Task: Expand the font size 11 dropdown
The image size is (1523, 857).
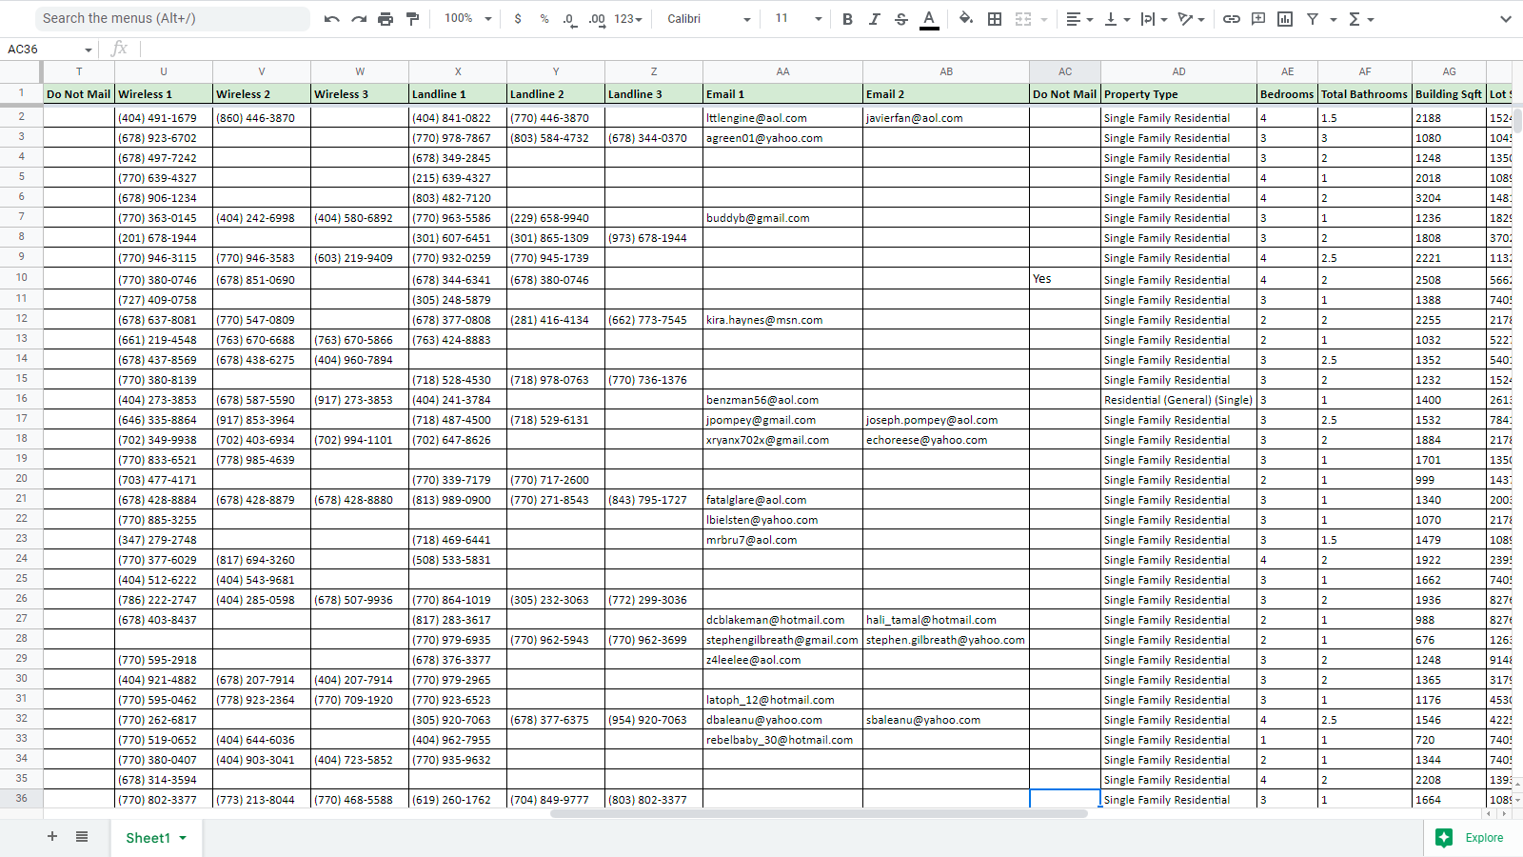Action: pyautogui.click(x=798, y=19)
